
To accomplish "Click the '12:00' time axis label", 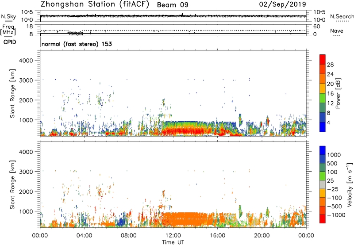I will pyautogui.click(x=173, y=236).
